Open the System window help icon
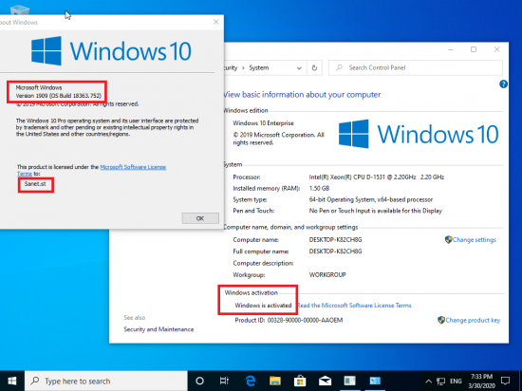 coord(503,84)
